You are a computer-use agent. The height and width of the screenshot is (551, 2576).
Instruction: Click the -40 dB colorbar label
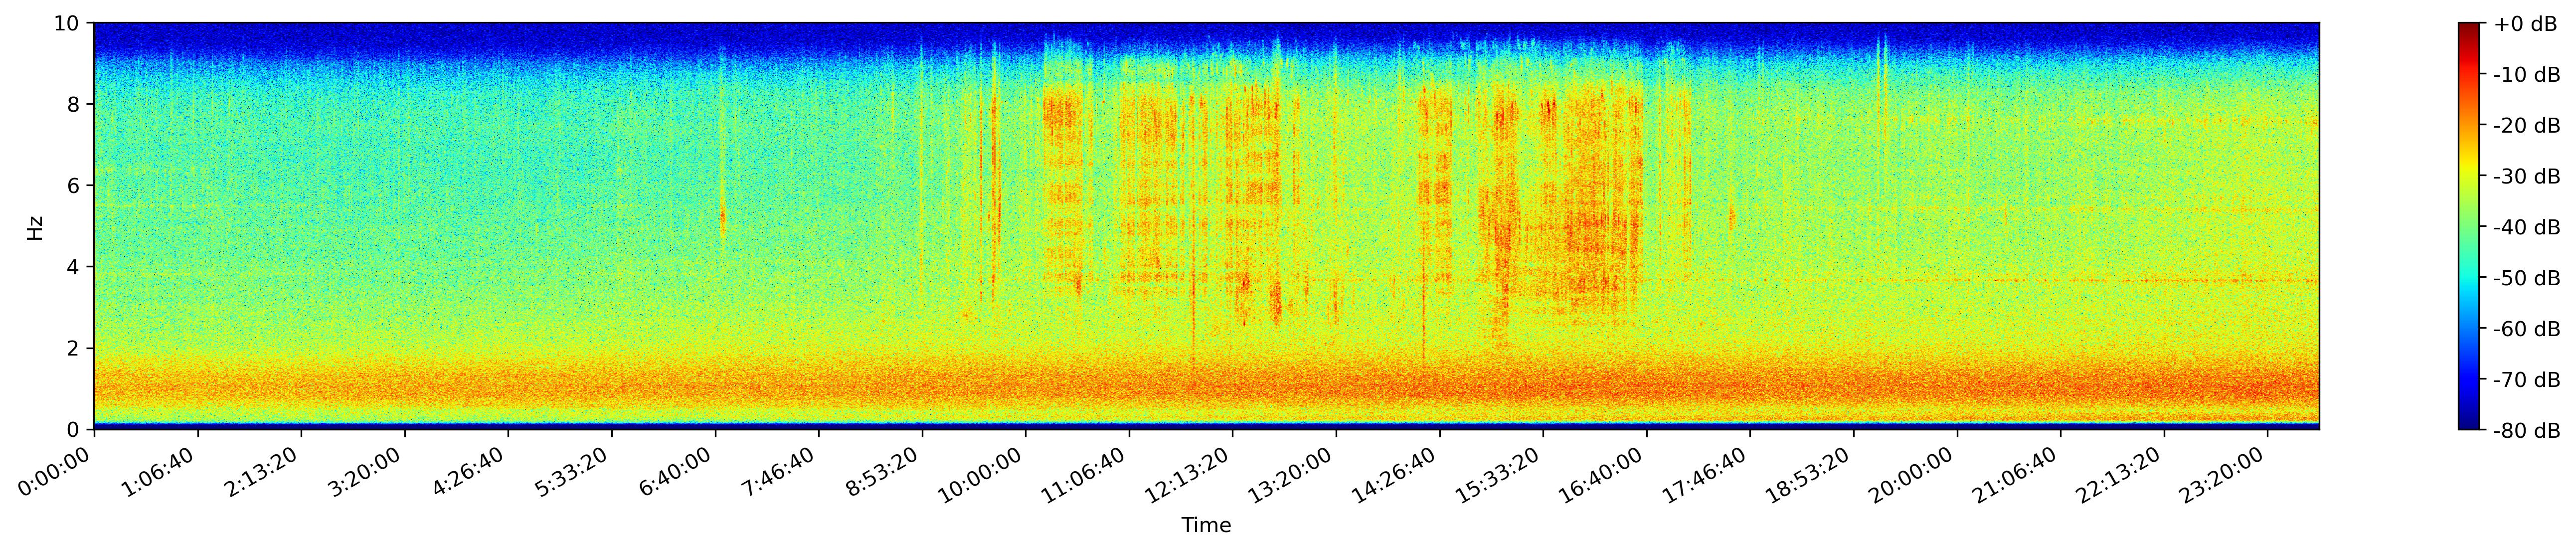[x=2526, y=227]
